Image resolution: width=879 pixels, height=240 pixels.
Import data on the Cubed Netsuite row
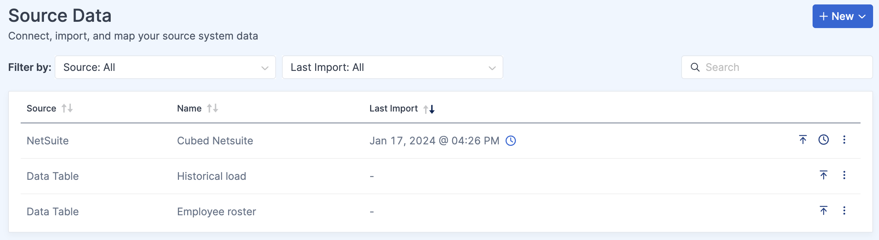(803, 140)
